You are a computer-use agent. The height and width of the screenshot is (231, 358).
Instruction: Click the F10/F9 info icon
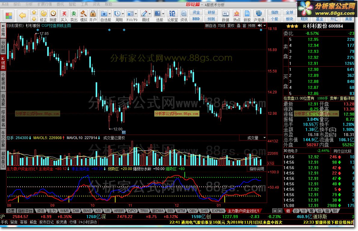pyautogui.click(x=130, y=14)
